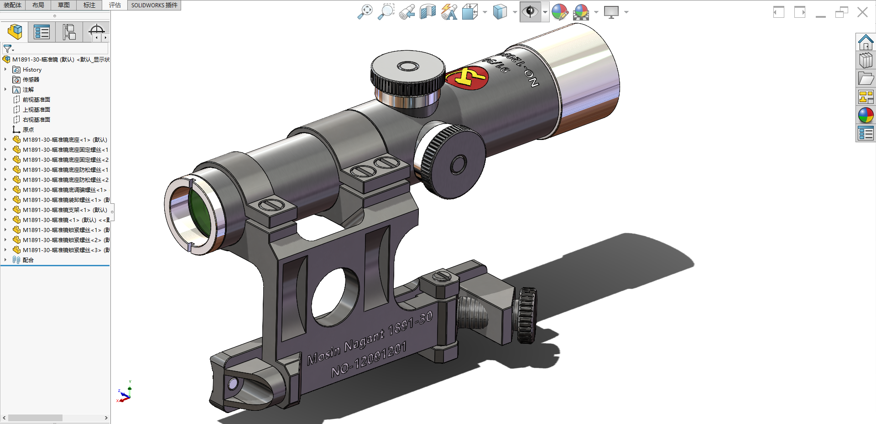Open Appearances, Scenes and Decals pane
Screen dimensions: 876x424
coord(866,115)
